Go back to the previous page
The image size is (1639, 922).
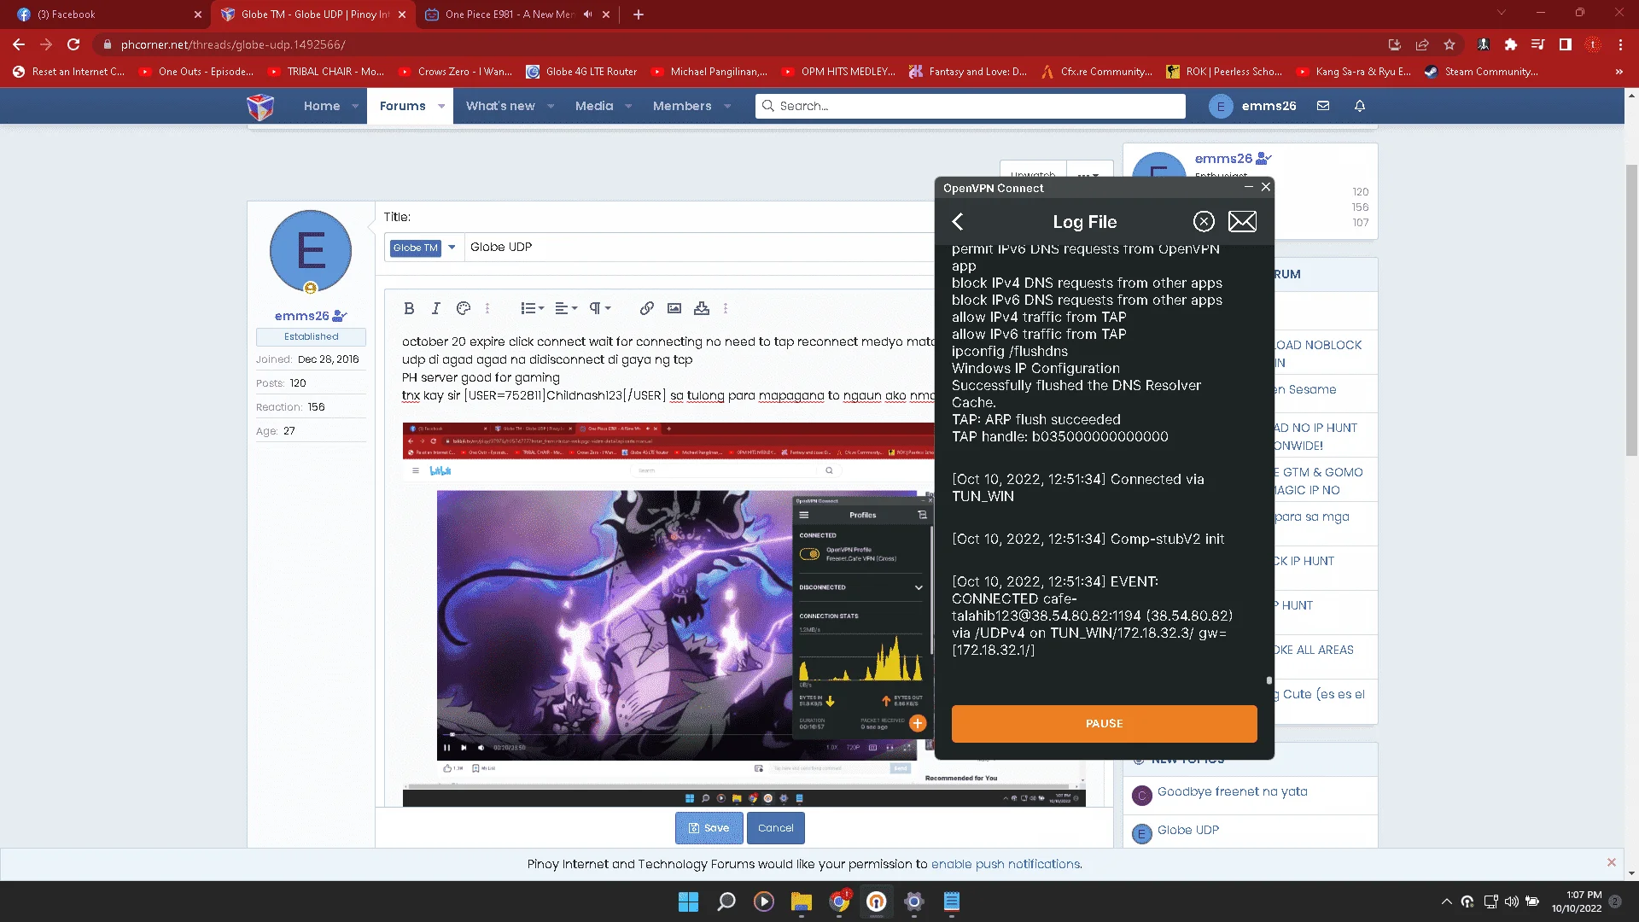19,44
